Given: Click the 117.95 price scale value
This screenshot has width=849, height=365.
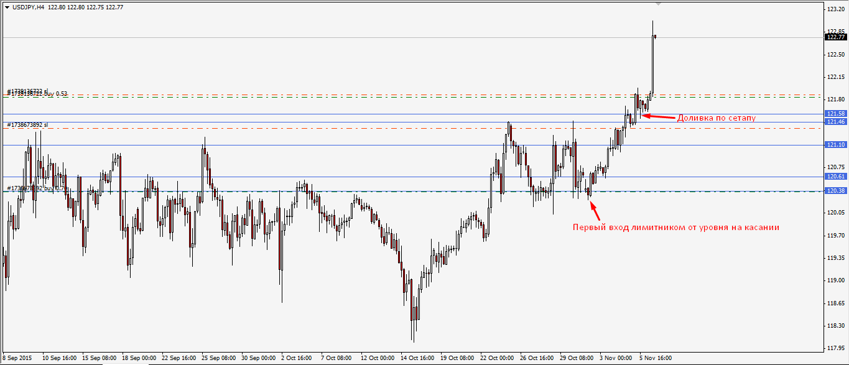Looking at the screenshot, I should (836, 348).
